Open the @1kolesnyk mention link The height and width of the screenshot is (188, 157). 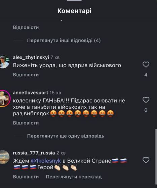tap(46, 161)
